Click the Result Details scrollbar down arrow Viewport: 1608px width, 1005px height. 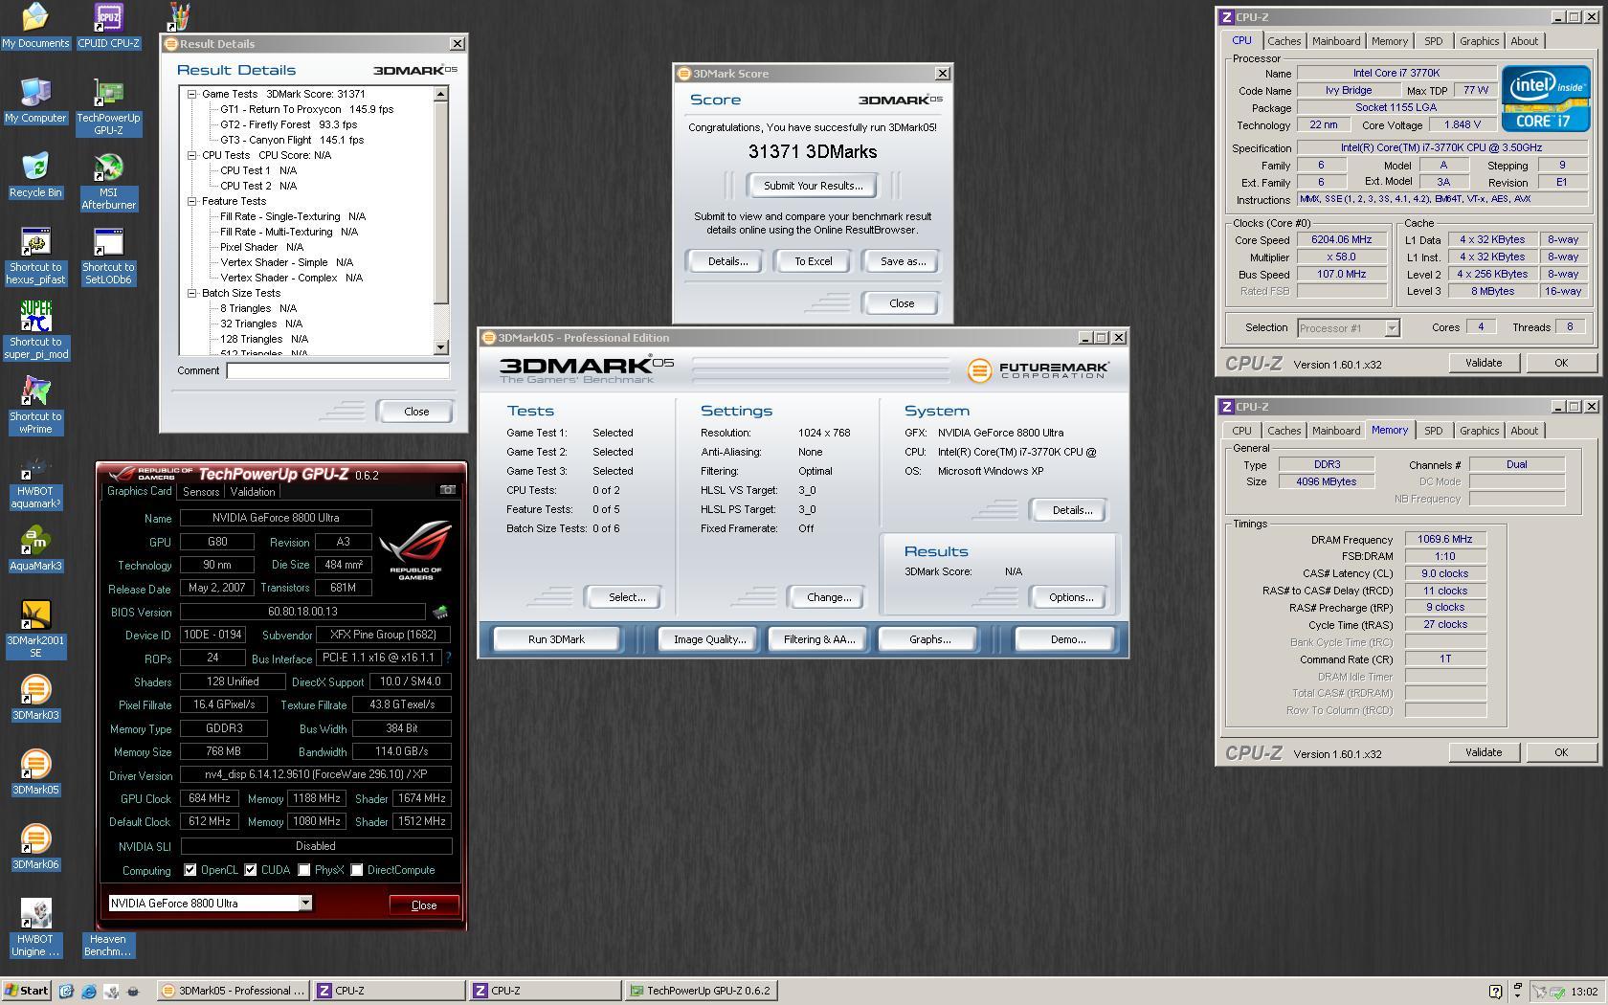coord(440,347)
